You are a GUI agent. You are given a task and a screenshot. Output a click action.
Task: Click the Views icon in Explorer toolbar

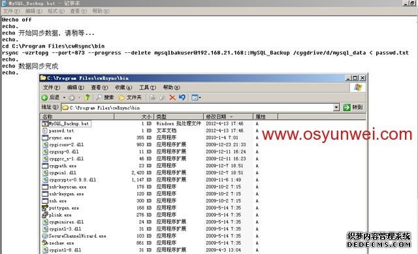[x=195, y=97]
